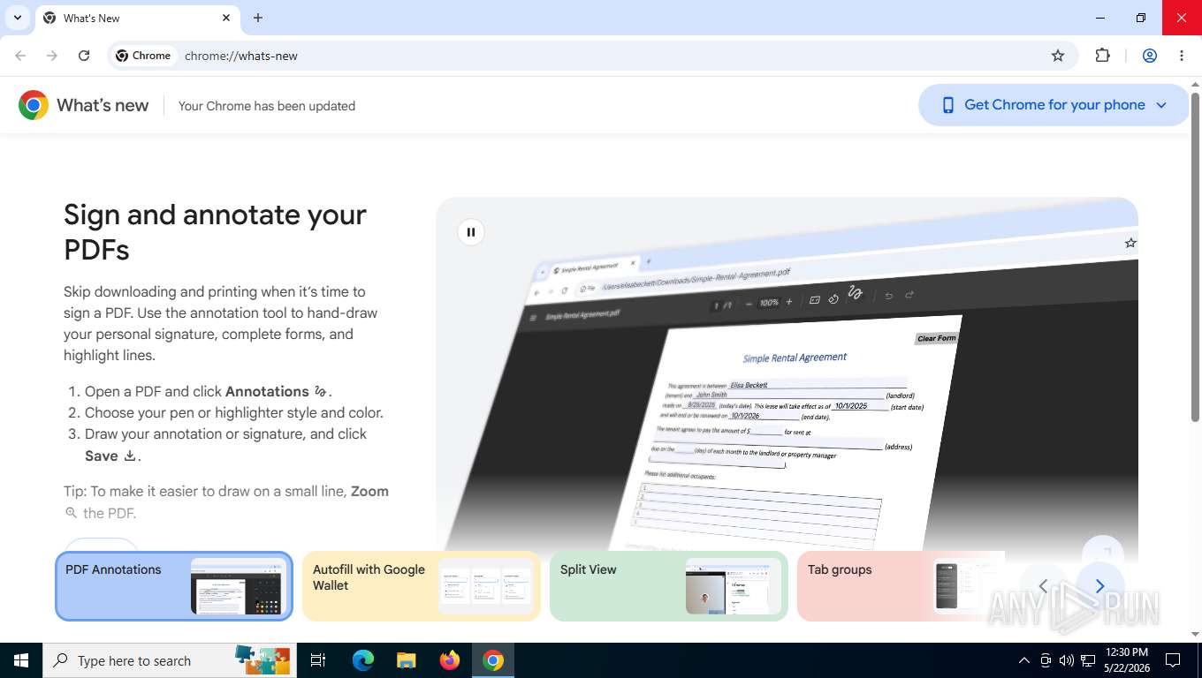
Task: Select the What's New tab
Action: tap(137, 18)
